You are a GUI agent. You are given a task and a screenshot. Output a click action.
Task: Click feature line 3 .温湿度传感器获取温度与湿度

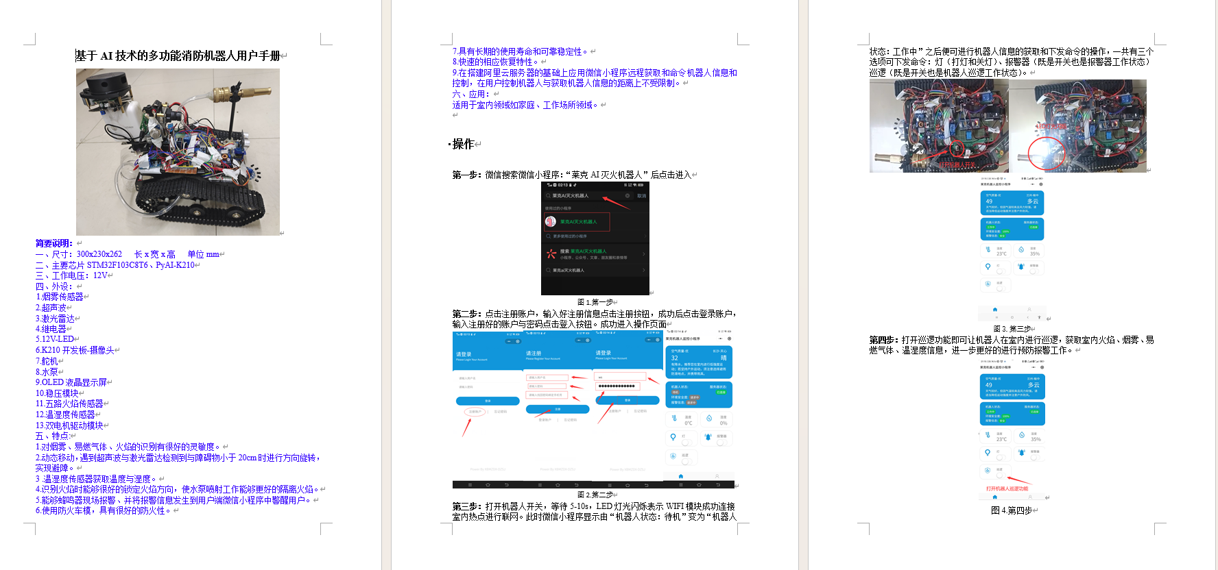tap(97, 479)
